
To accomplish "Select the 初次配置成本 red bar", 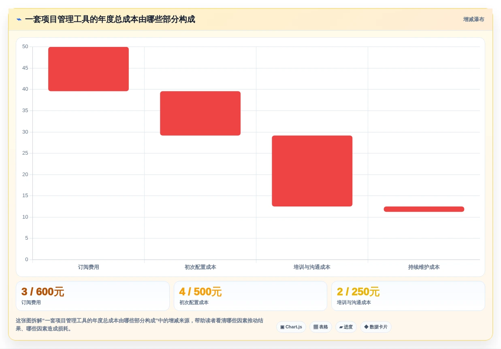I will point(200,113).
